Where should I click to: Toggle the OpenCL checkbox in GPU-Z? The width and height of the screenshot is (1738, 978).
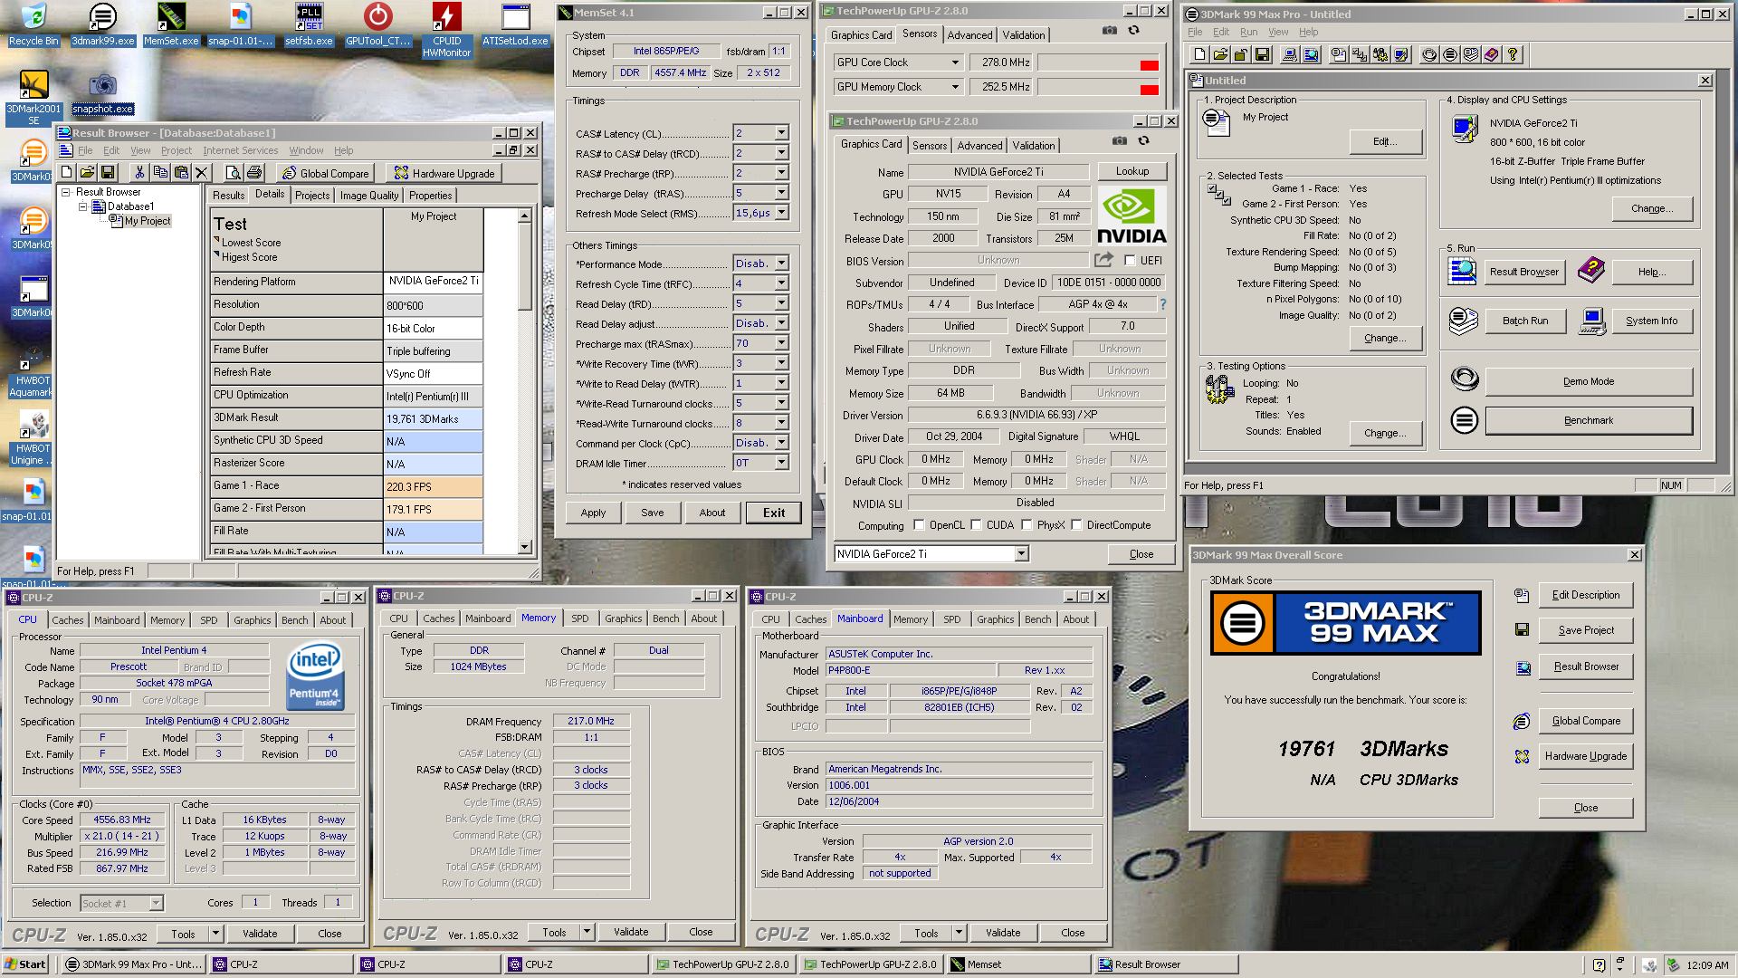coord(920,525)
